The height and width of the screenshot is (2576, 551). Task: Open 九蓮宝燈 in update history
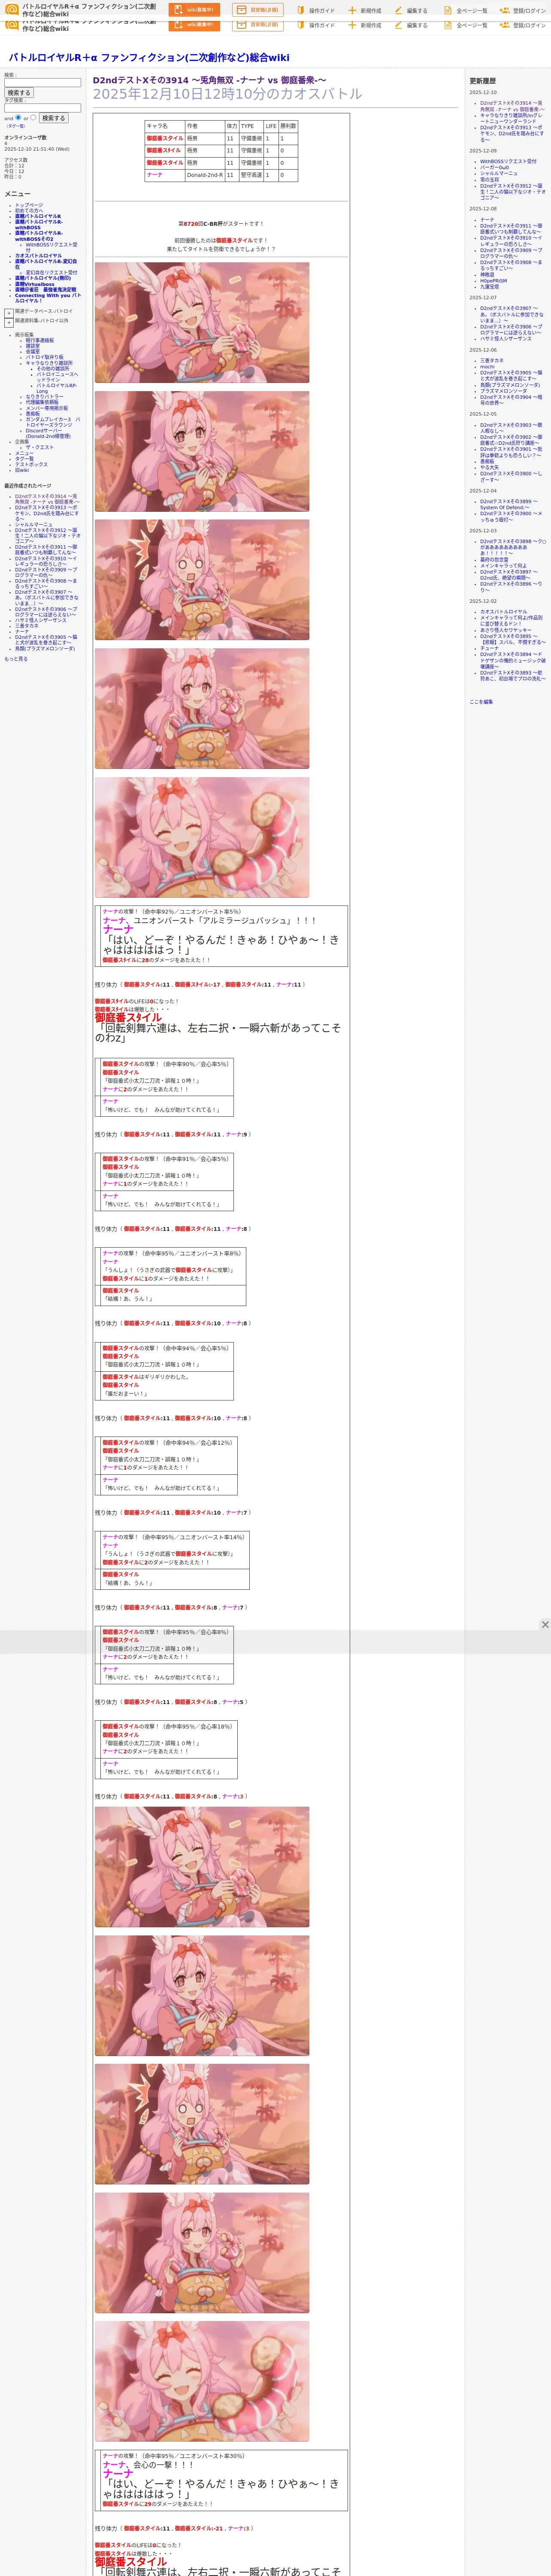(489, 287)
